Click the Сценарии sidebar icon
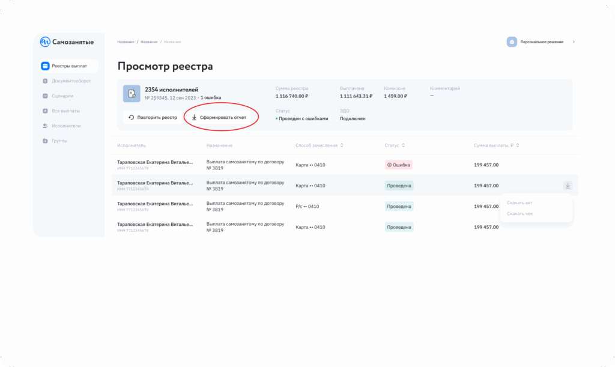 point(45,96)
